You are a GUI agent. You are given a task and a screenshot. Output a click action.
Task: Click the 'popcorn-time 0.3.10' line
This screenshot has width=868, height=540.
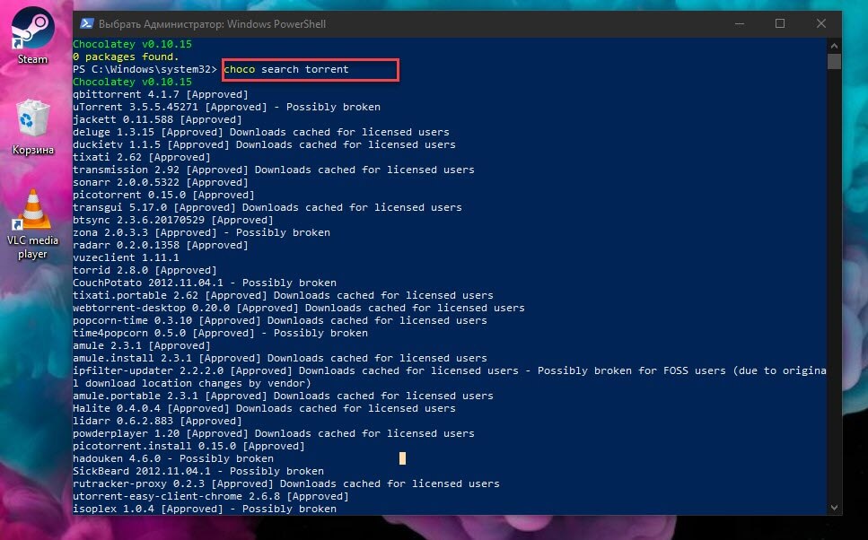tap(279, 320)
